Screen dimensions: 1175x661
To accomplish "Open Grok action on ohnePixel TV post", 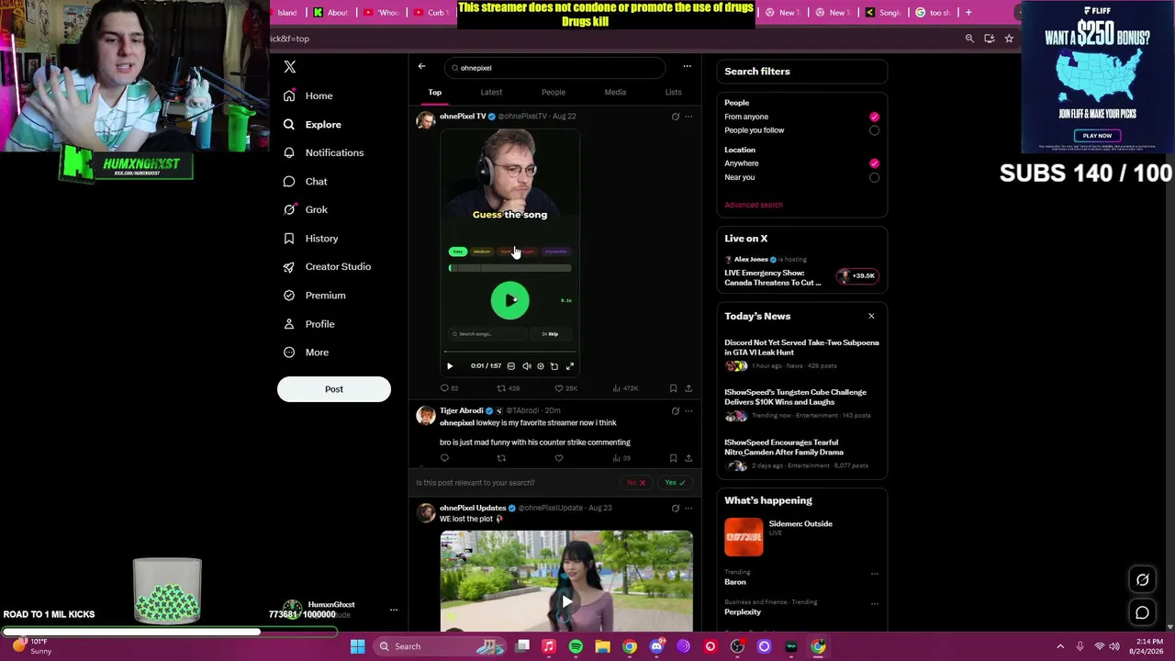I will point(676,117).
